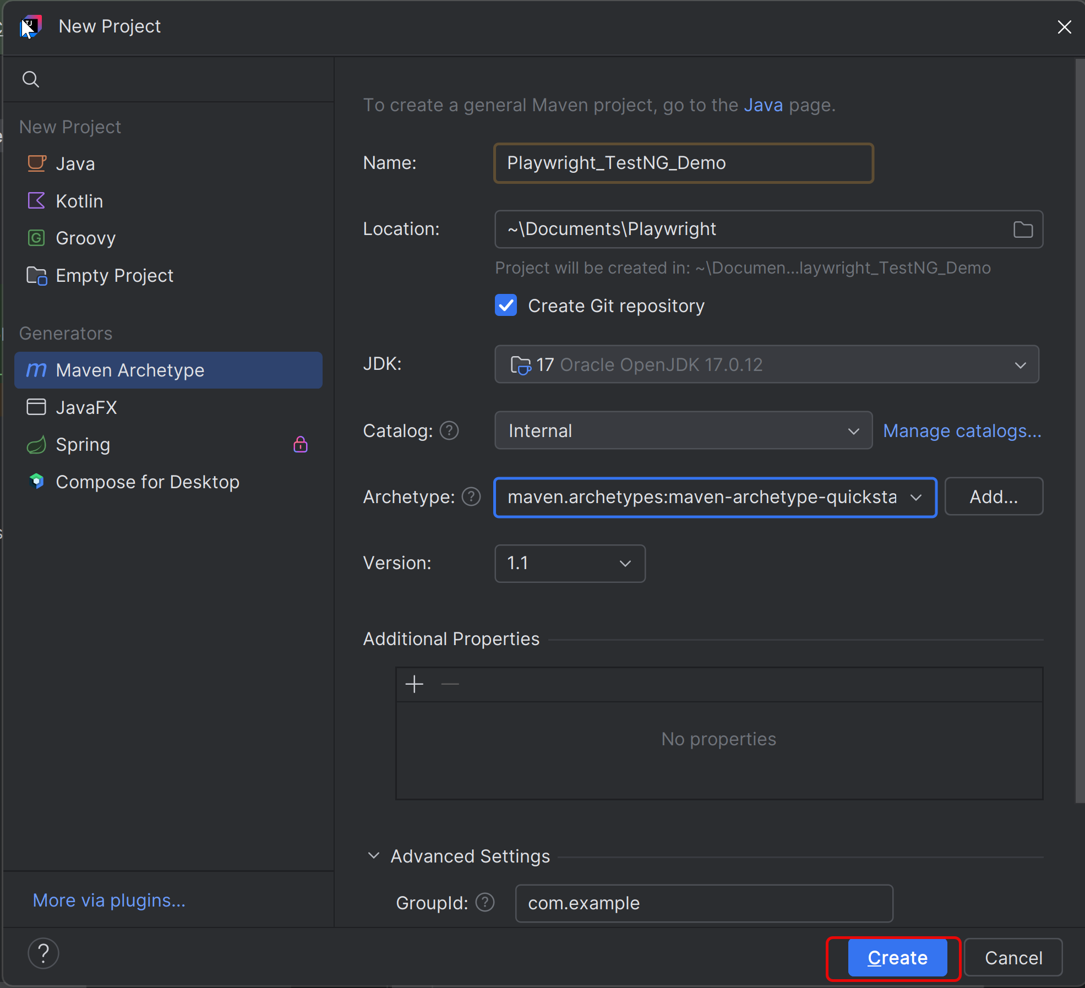Select the Java project type
1085x988 pixels.
pyautogui.click(x=75, y=164)
